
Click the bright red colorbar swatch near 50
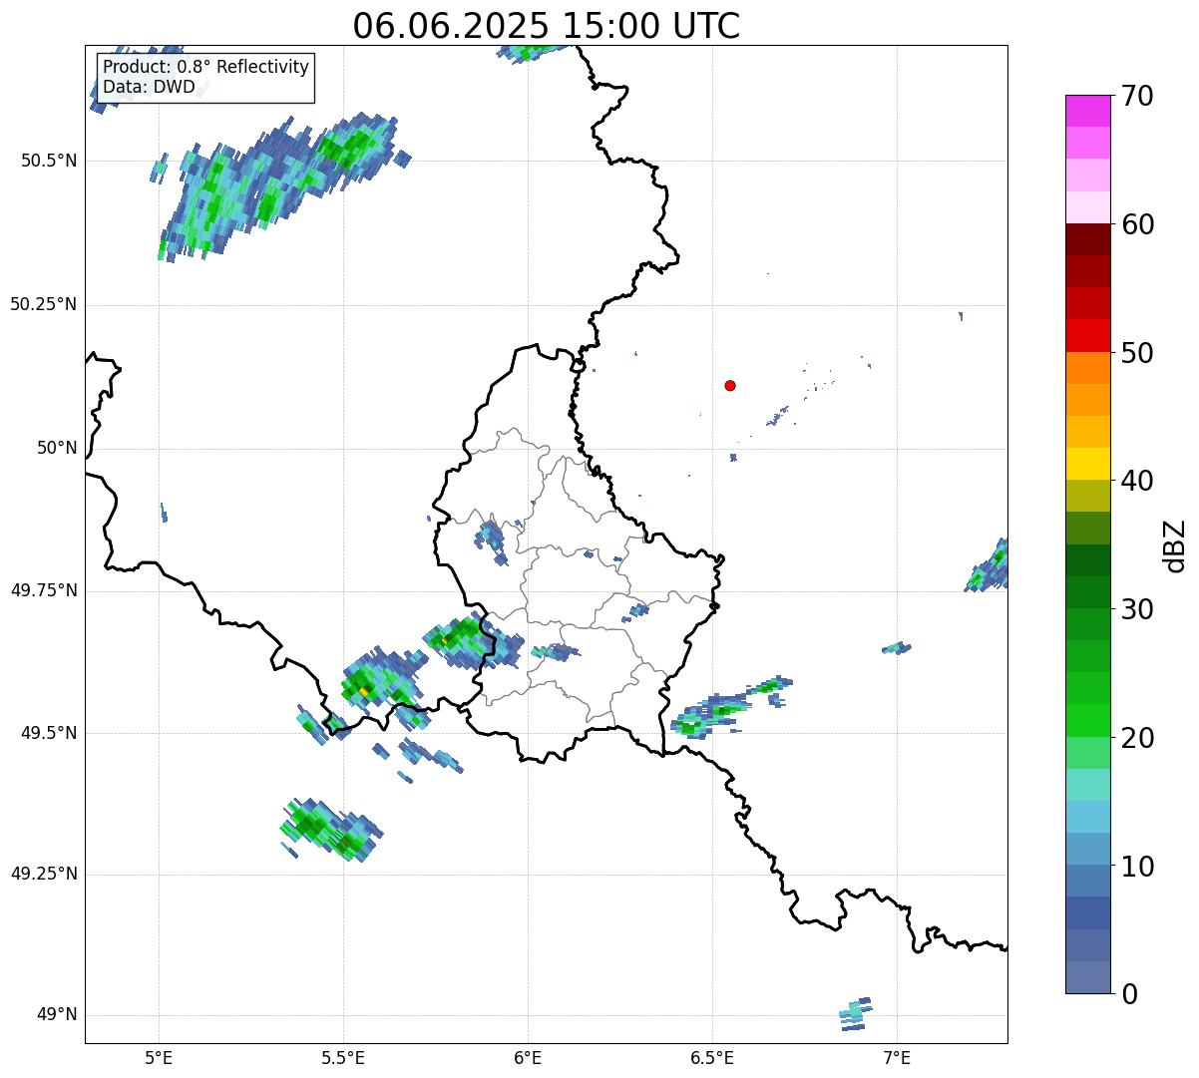click(1088, 336)
